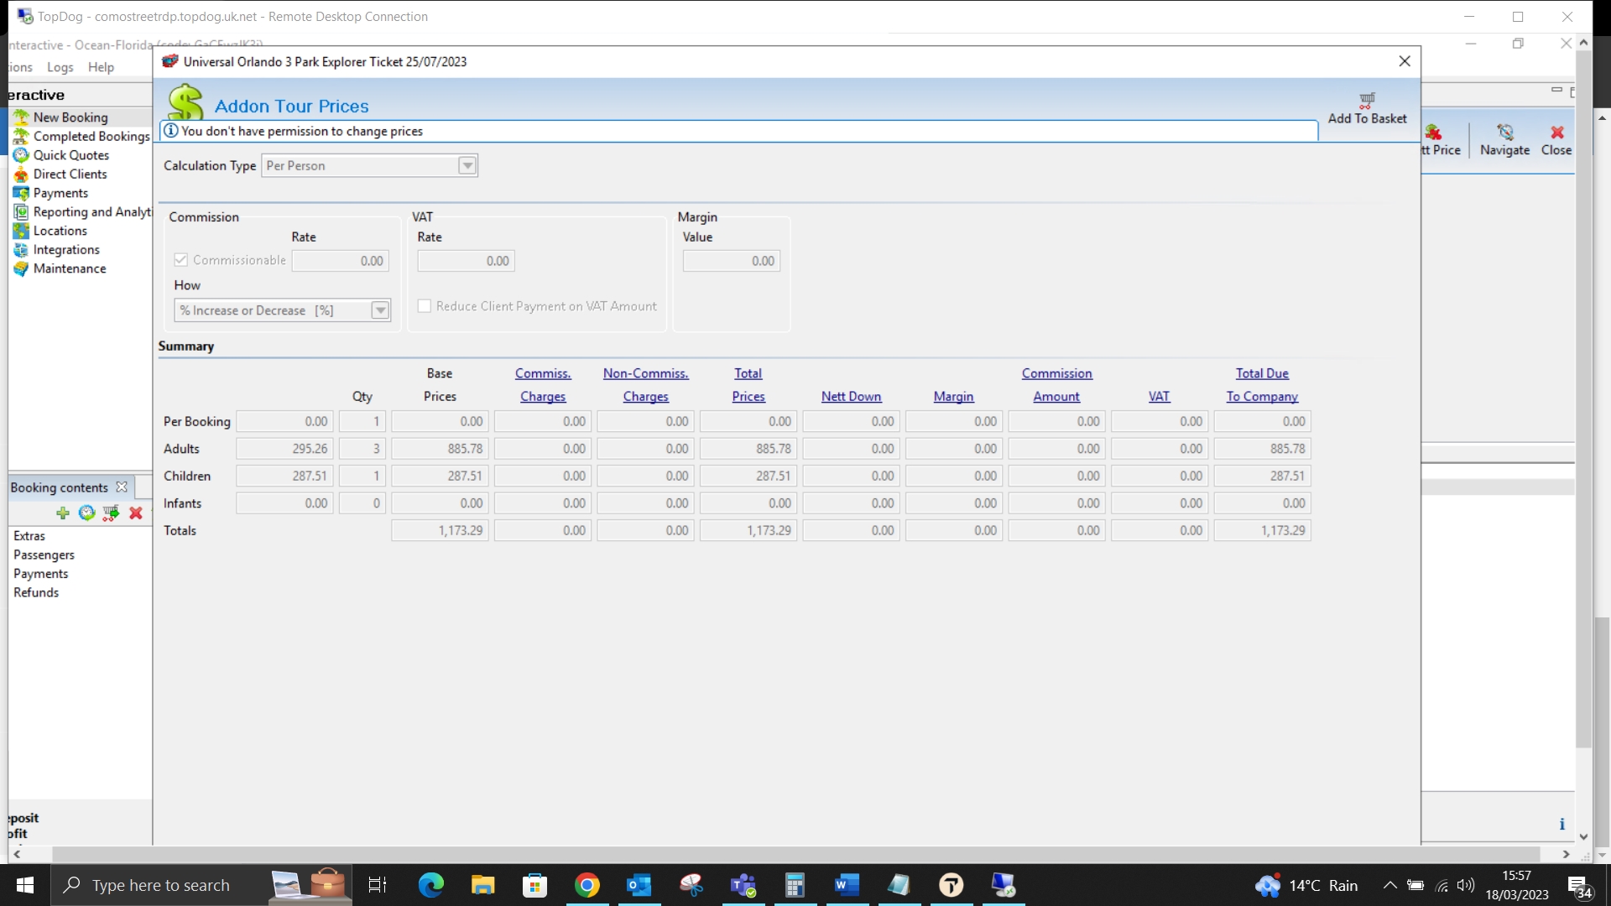Click the red delete X in Booking contents
Viewport: 1611px width, 906px height.
pos(136,513)
